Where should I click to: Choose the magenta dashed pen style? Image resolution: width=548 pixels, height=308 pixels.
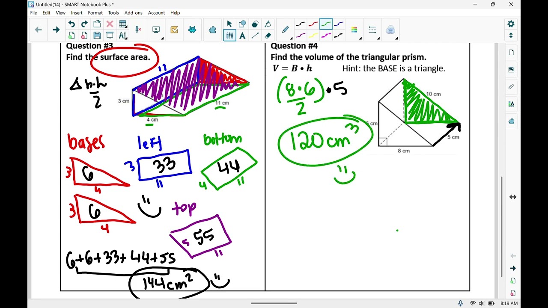(326, 36)
